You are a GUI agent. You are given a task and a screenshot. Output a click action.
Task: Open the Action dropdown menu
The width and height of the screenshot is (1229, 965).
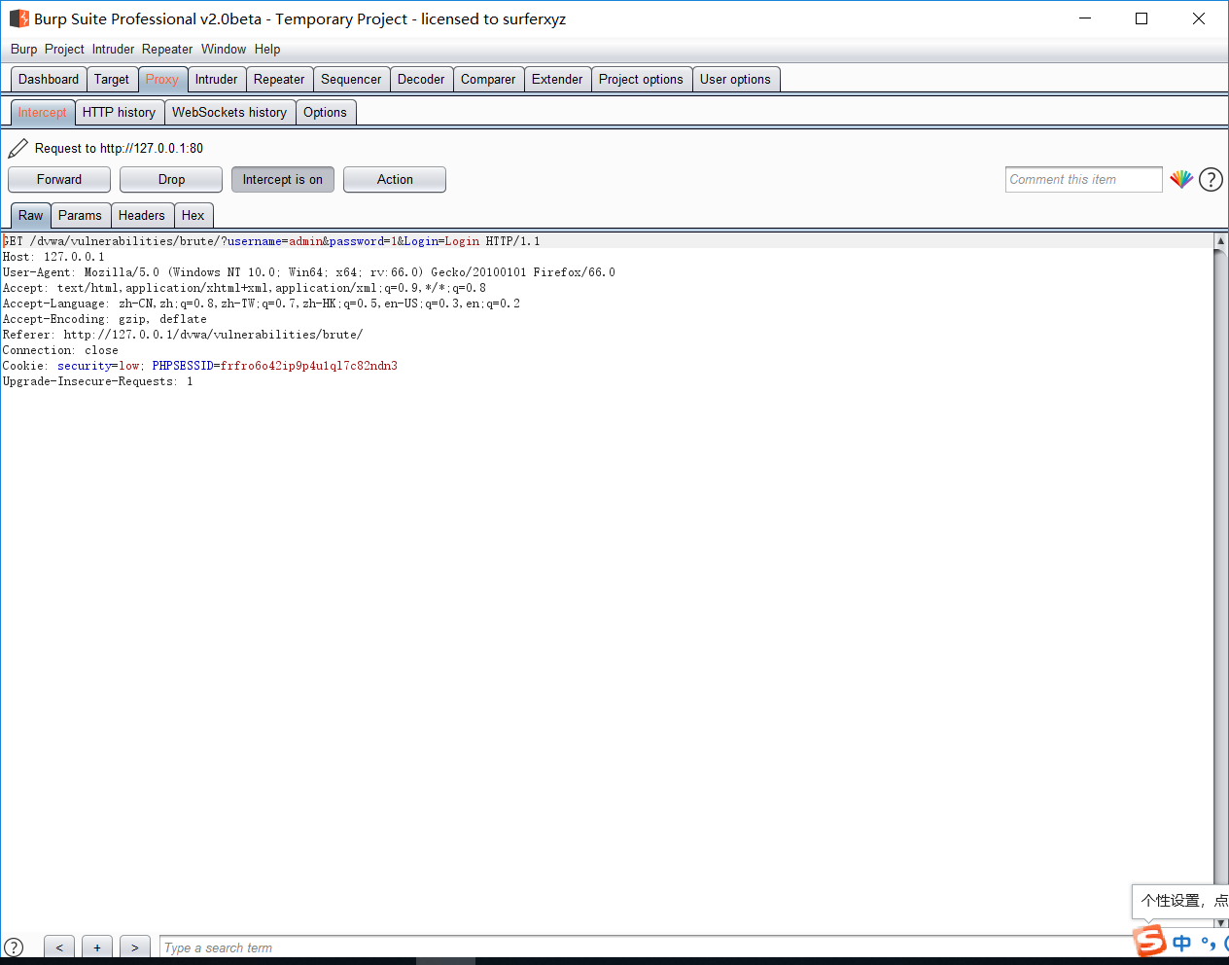[x=395, y=179]
